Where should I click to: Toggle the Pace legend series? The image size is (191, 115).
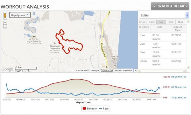pyautogui.click(x=103, y=109)
